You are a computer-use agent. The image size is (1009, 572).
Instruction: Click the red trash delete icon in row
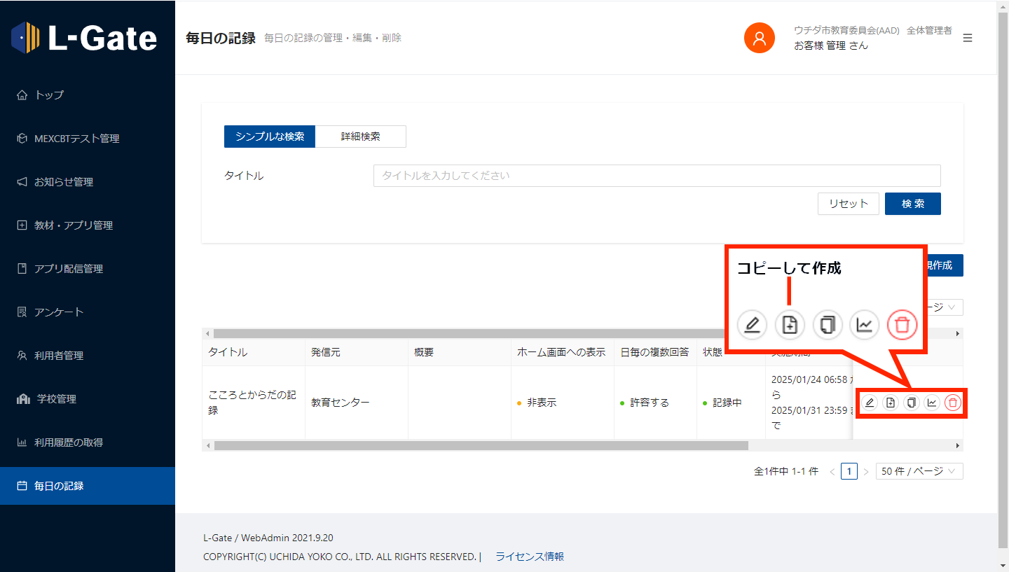(952, 403)
